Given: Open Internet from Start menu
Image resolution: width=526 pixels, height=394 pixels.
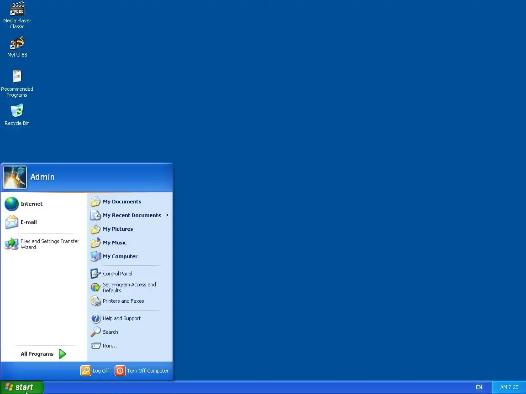Looking at the screenshot, I should pyautogui.click(x=44, y=204).
